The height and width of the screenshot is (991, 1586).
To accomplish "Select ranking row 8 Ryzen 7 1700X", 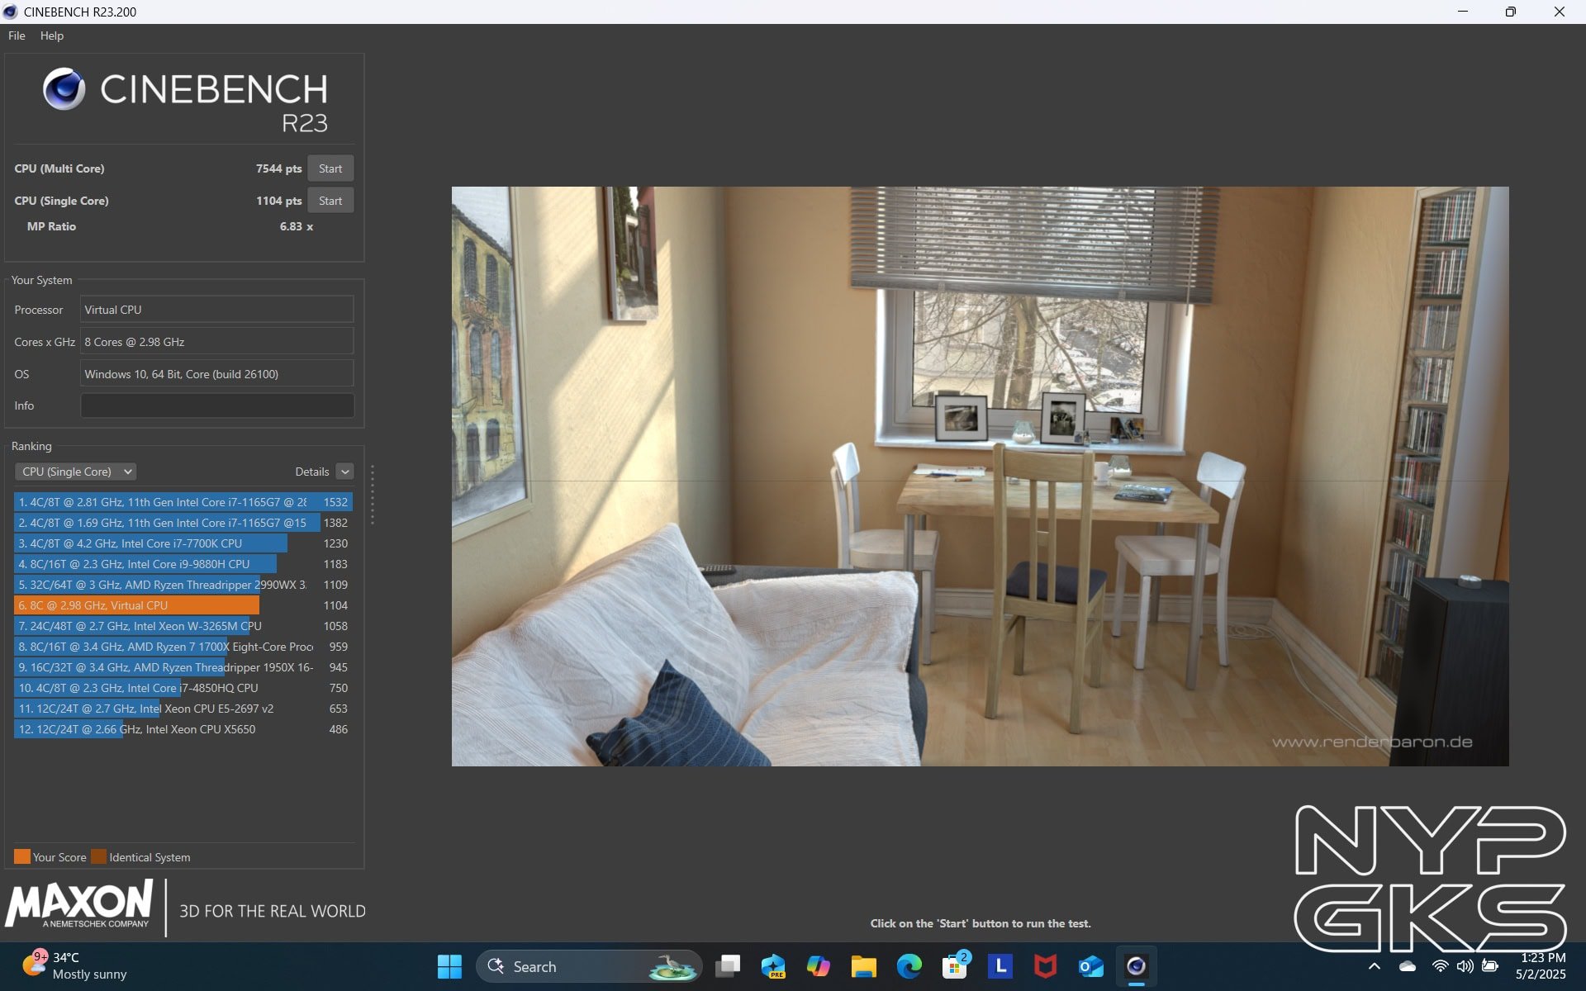I will click(x=183, y=647).
